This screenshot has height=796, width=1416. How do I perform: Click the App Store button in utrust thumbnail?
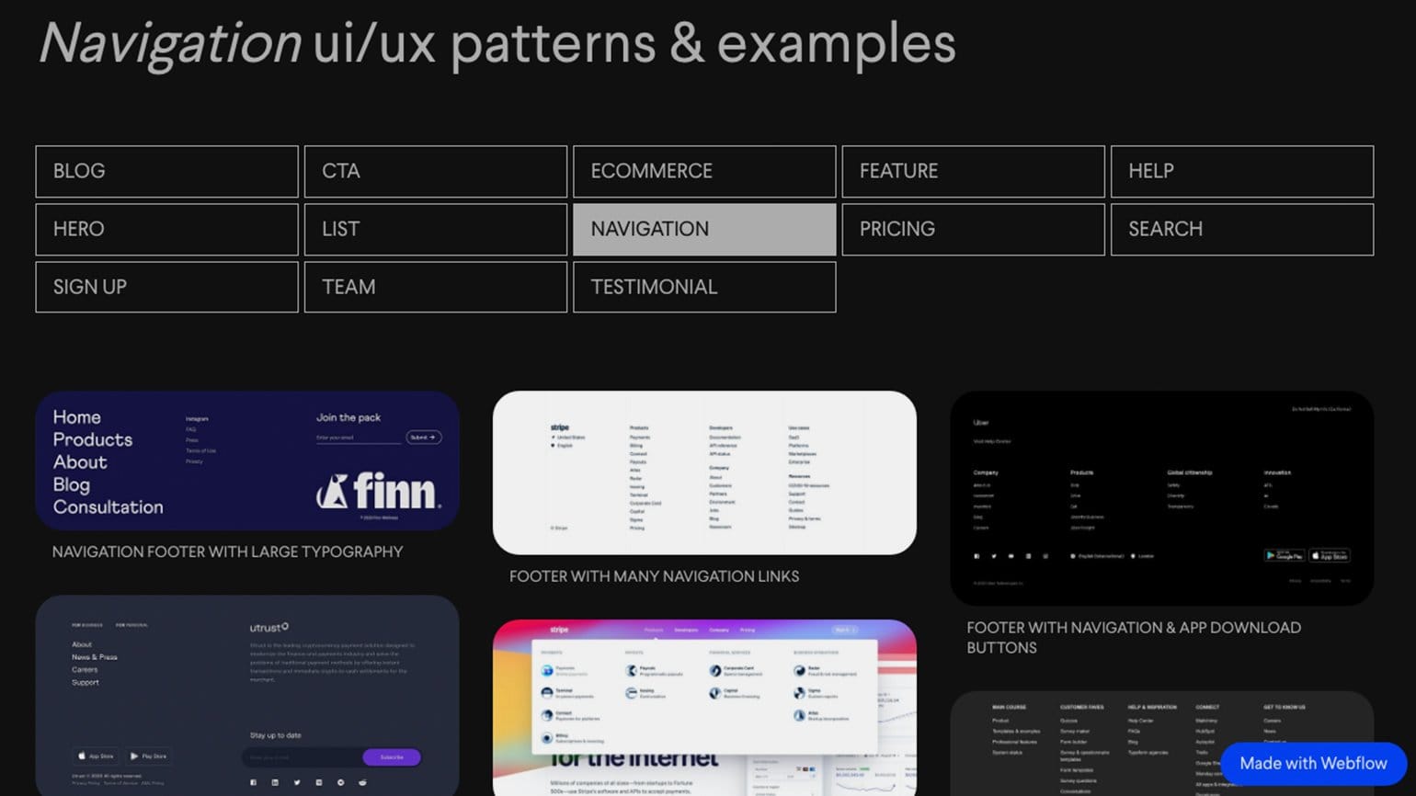(x=96, y=756)
